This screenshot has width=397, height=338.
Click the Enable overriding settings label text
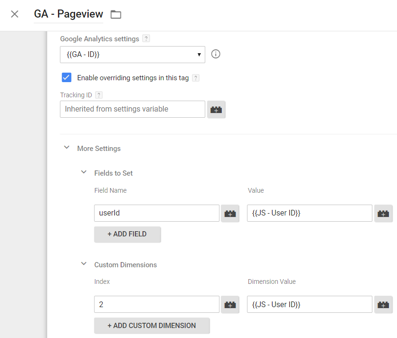133,78
